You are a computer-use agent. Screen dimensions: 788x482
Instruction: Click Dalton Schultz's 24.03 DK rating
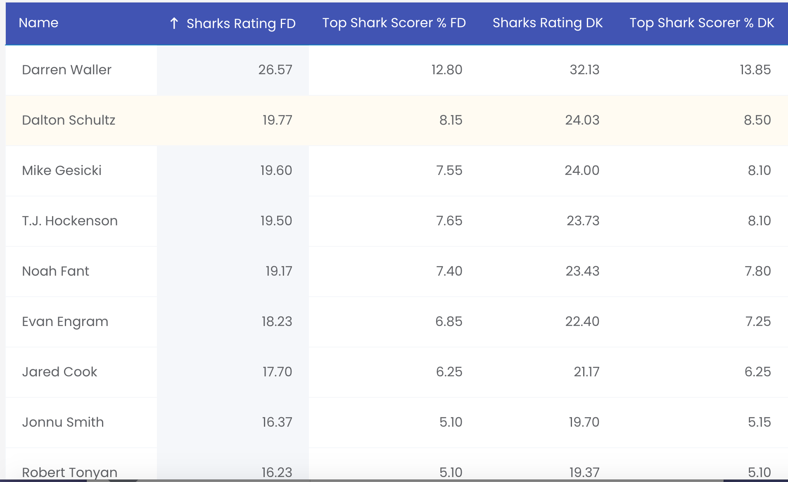click(x=582, y=120)
